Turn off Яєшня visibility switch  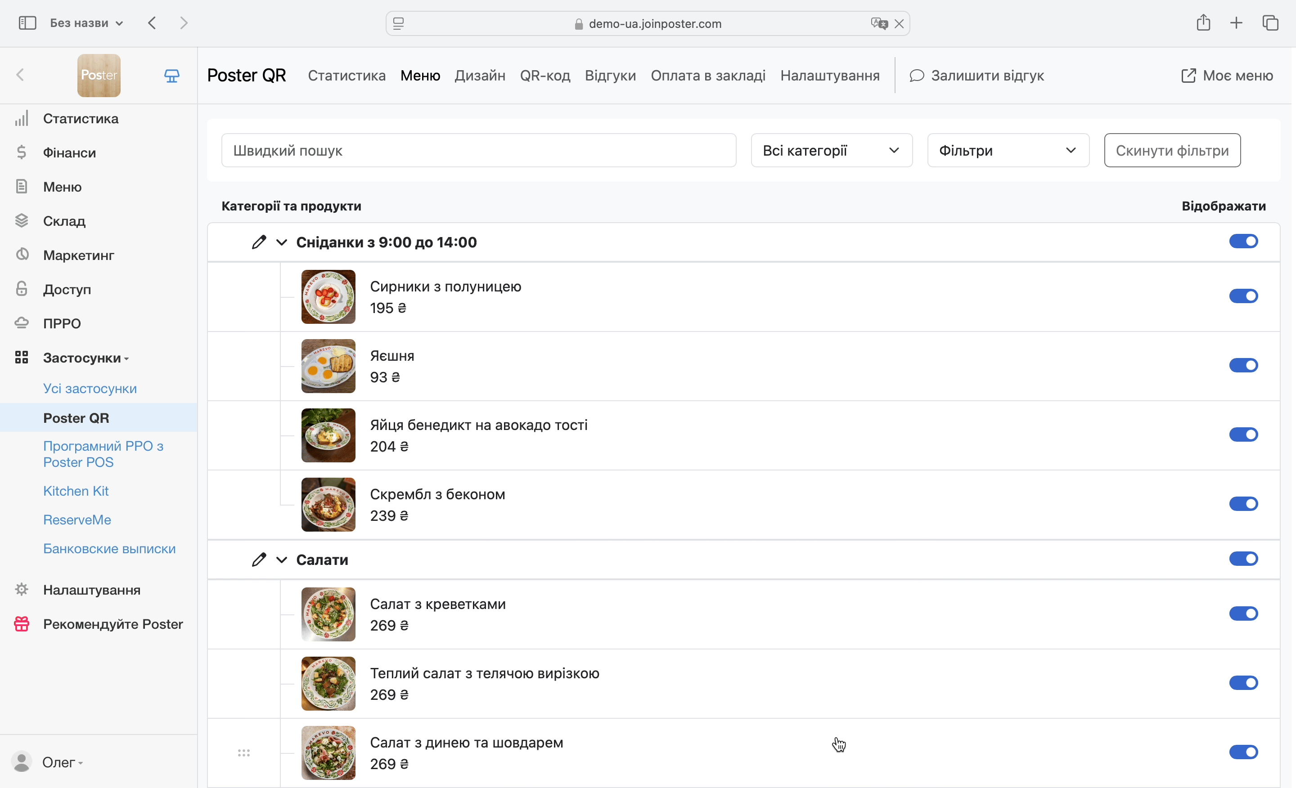(1243, 365)
